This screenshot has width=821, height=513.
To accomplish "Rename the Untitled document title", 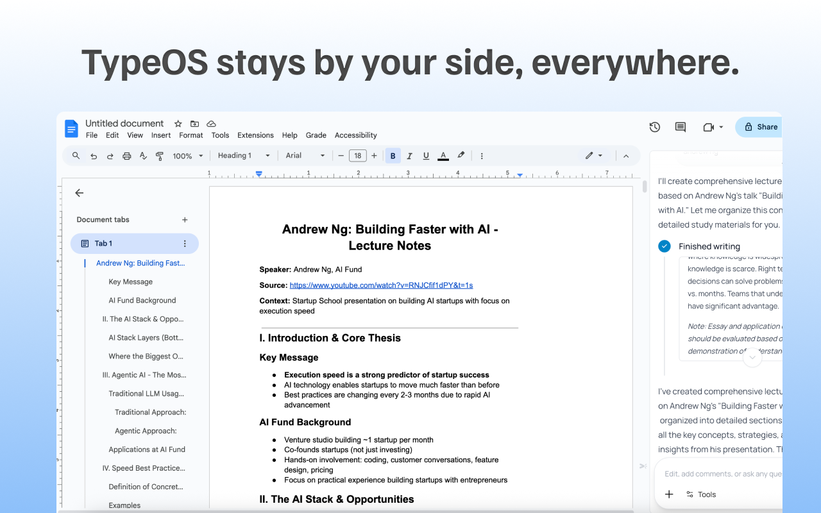I will 124,123.
